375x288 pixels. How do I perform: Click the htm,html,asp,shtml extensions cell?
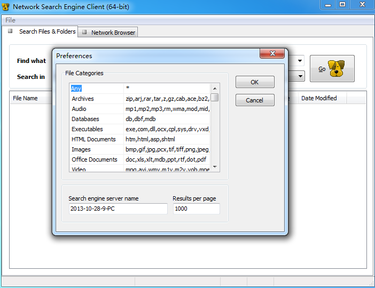[167, 139]
